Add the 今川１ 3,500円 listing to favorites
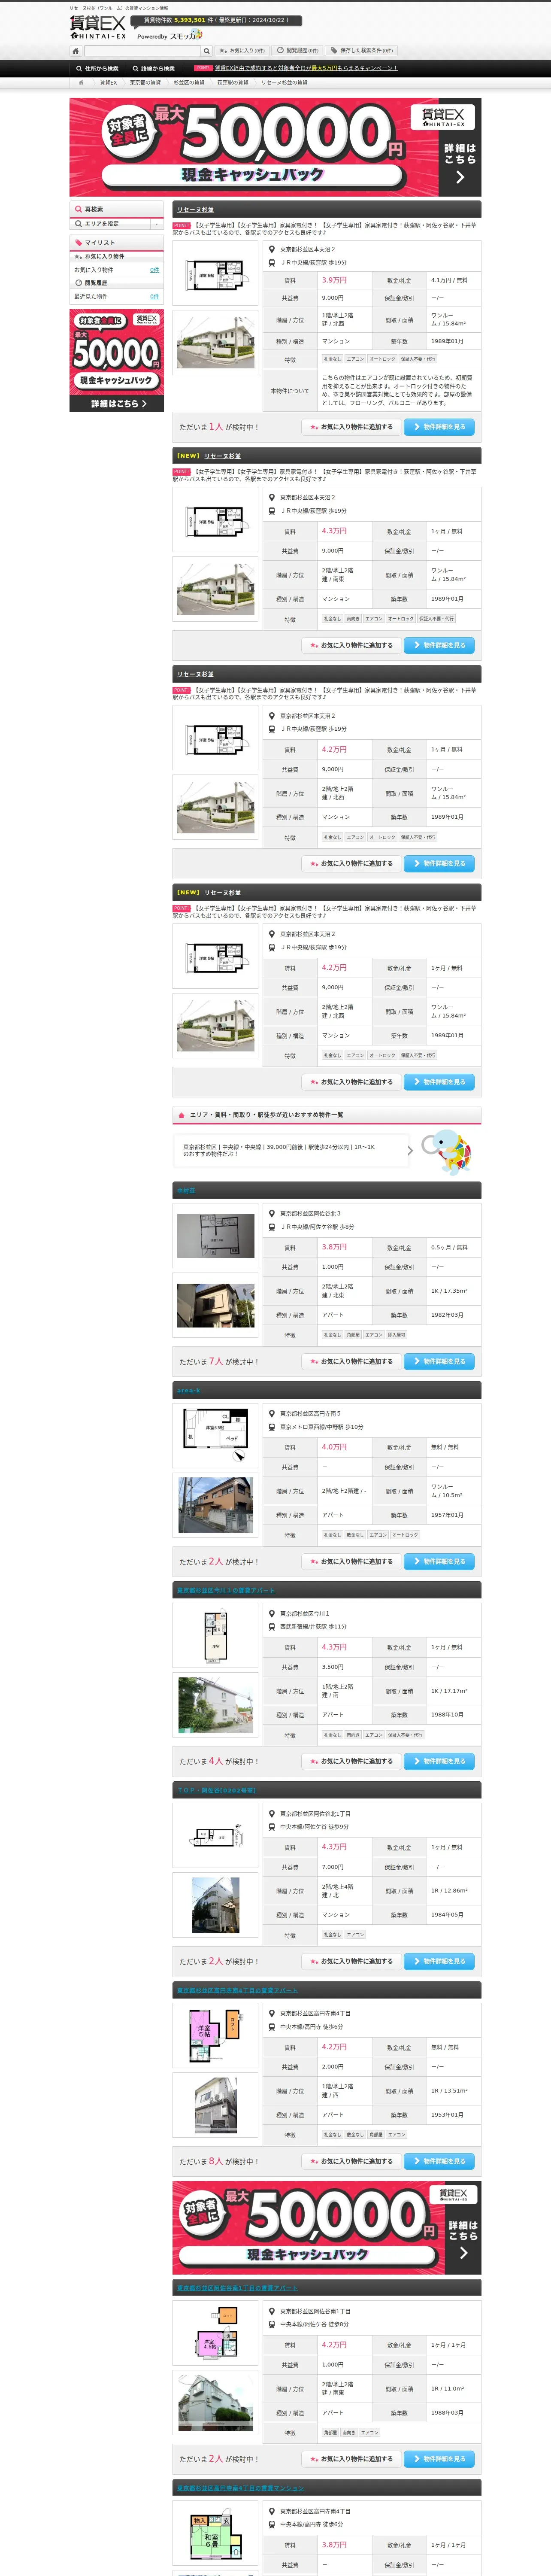This screenshot has width=551, height=2576. coord(350,1761)
